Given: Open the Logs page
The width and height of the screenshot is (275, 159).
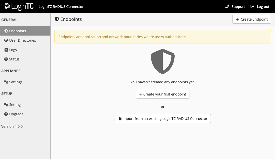Looking at the screenshot, I should click(x=25, y=50).
